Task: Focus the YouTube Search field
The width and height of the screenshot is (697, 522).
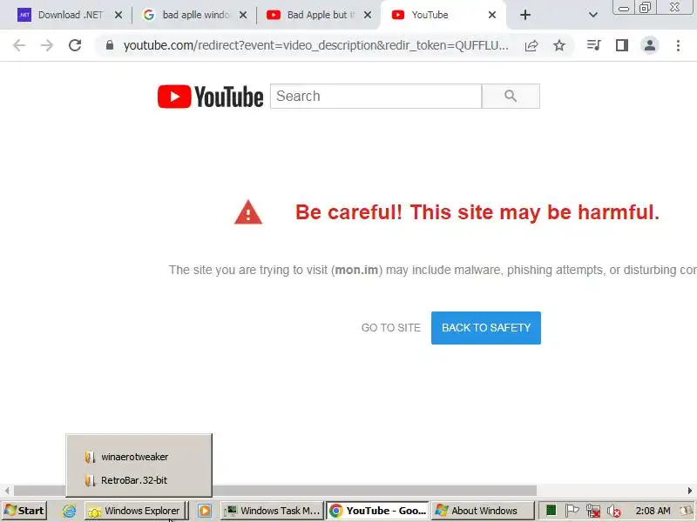Action: click(x=376, y=96)
